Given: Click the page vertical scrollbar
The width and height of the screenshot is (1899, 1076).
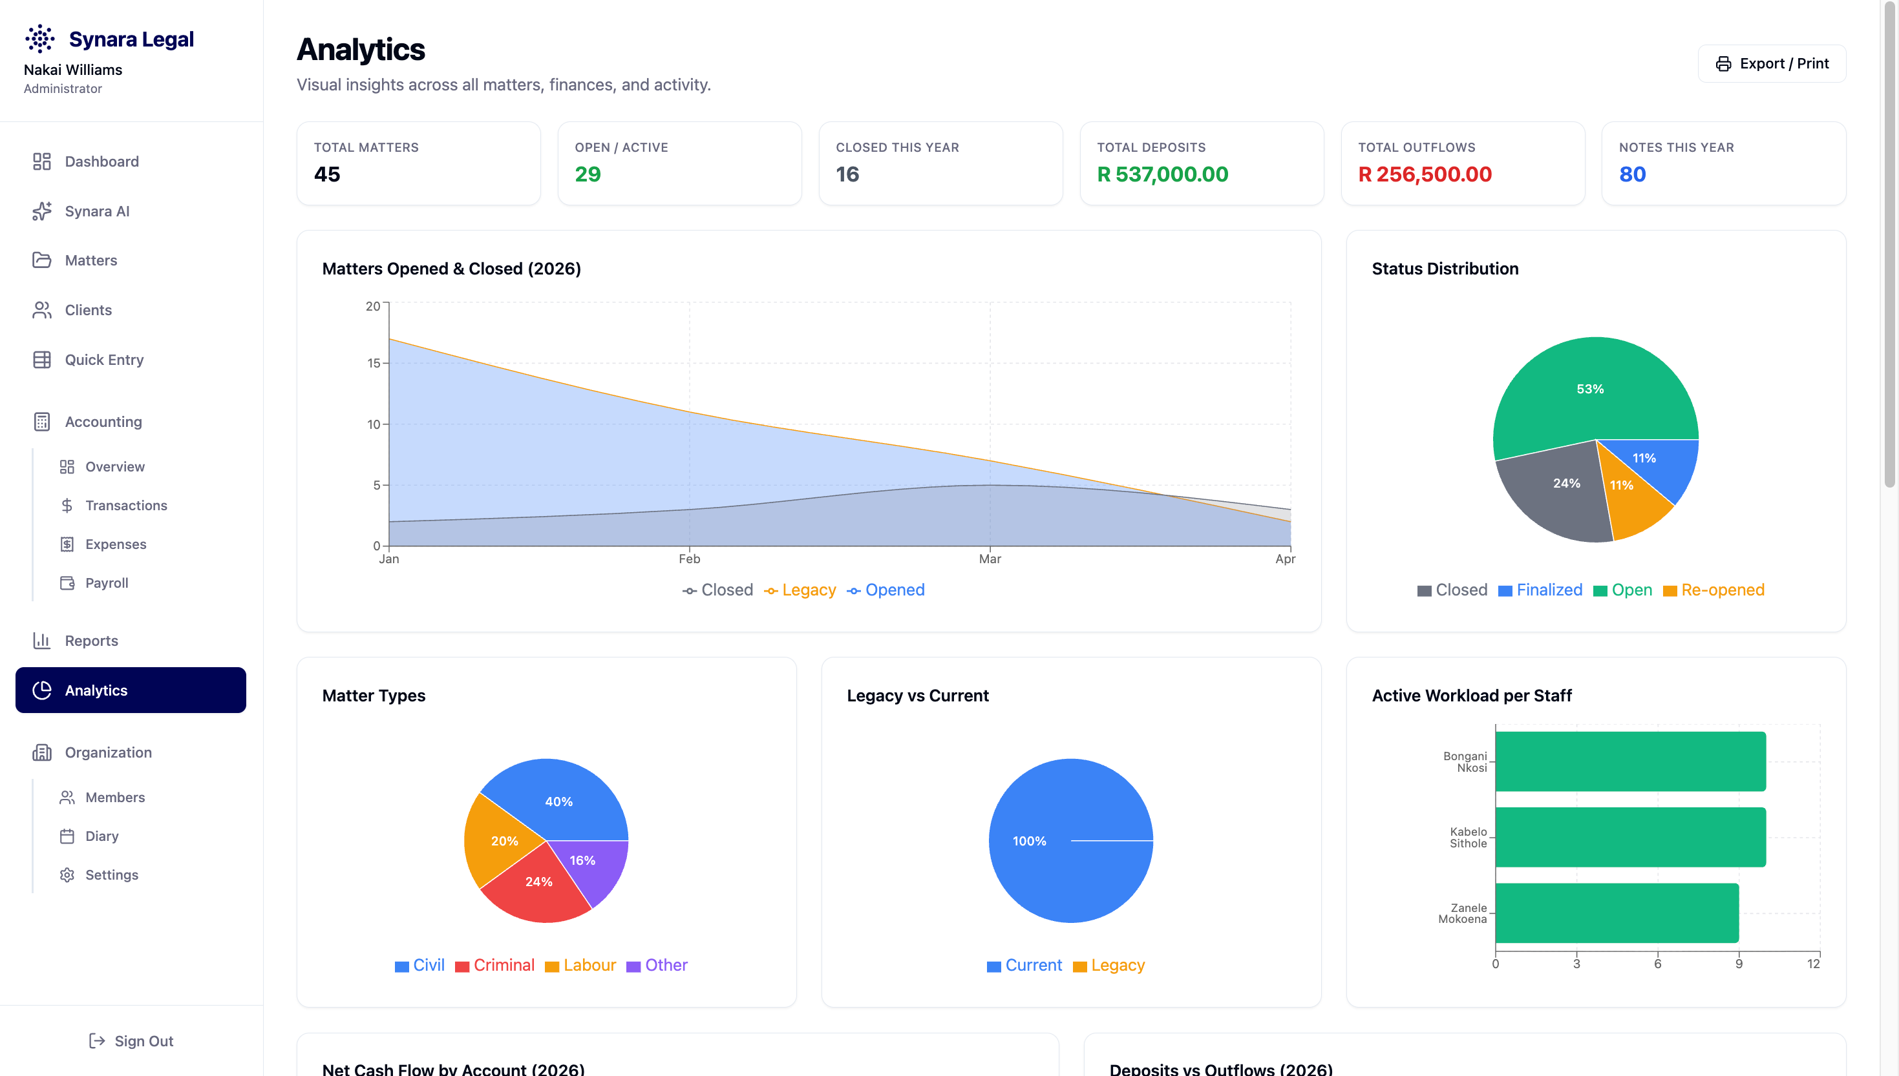Looking at the screenshot, I should (x=1890, y=244).
